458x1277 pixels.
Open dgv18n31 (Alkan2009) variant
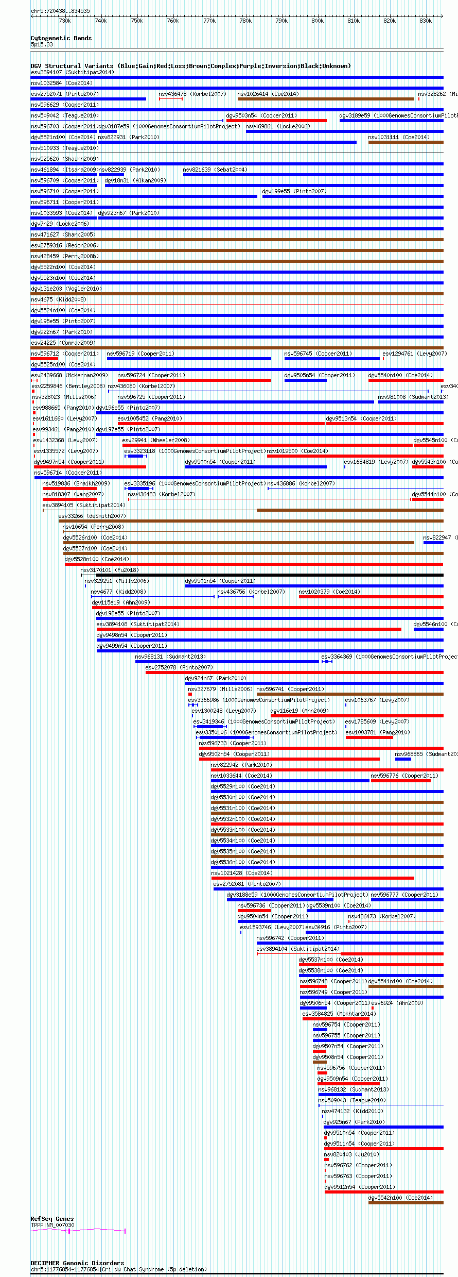135,180
